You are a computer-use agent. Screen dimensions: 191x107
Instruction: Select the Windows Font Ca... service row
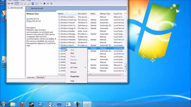point(91,26)
